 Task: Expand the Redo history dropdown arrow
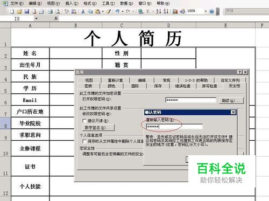[133, 11]
